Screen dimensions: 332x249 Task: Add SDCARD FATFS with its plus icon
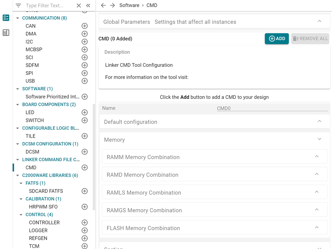pyautogui.click(x=85, y=191)
